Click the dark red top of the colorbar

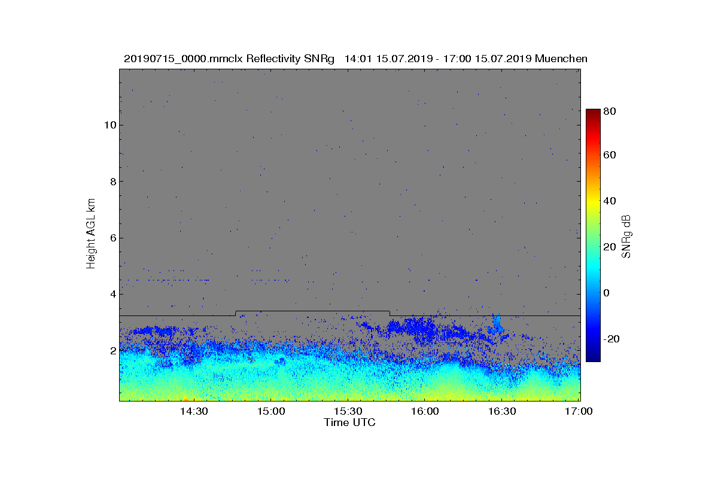[592, 114]
